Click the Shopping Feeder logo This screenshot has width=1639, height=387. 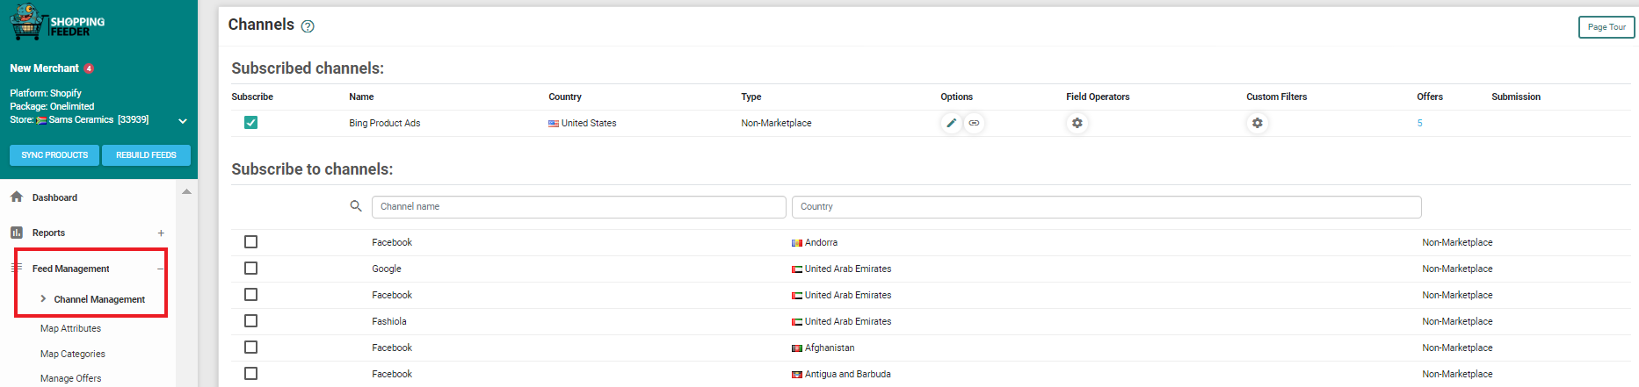coord(56,22)
